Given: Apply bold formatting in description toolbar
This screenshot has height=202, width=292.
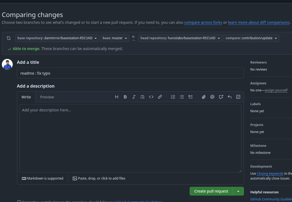Looking at the screenshot, I should pos(125,97).
